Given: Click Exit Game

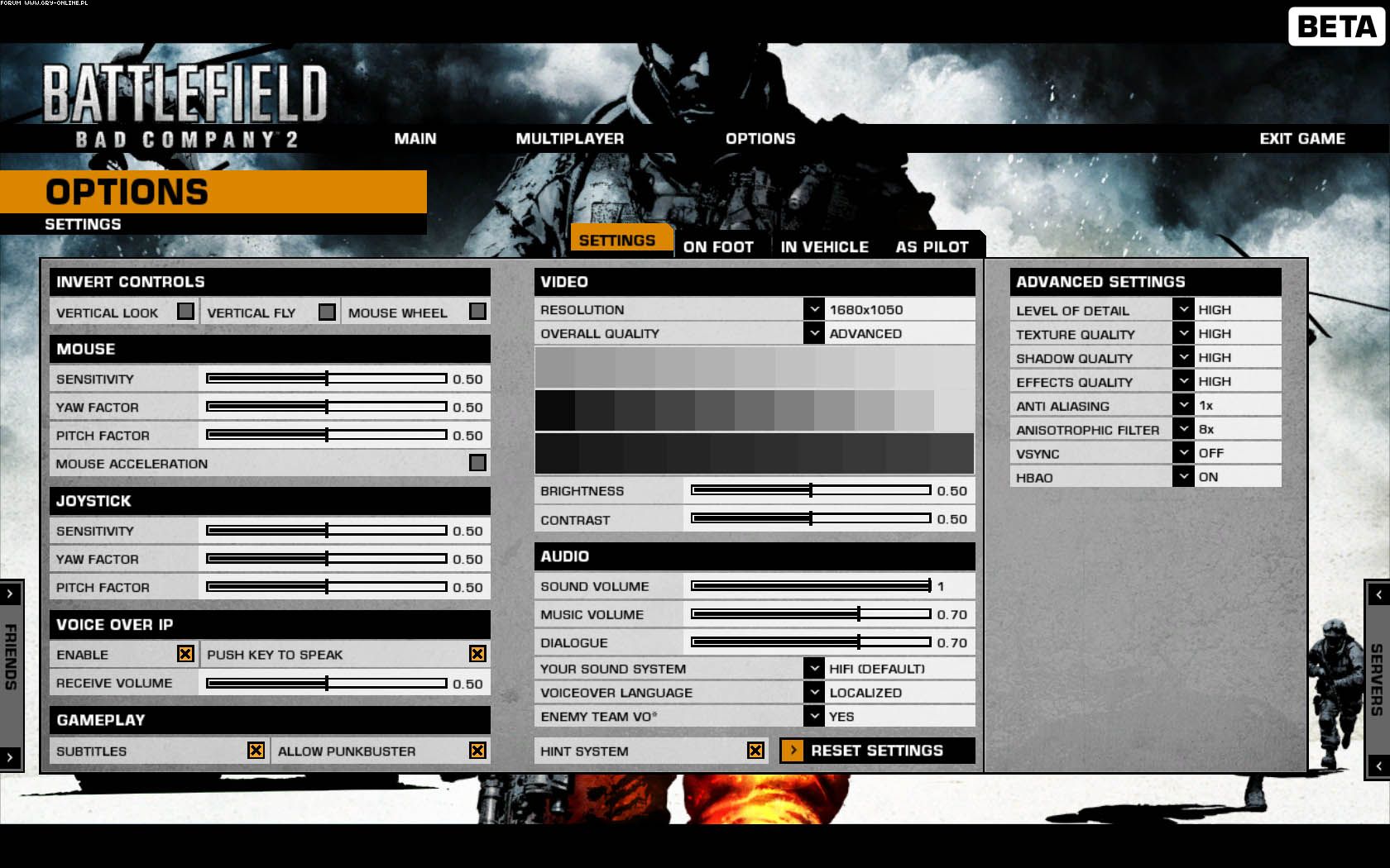Looking at the screenshot, I should click(x=1301, y=139).
